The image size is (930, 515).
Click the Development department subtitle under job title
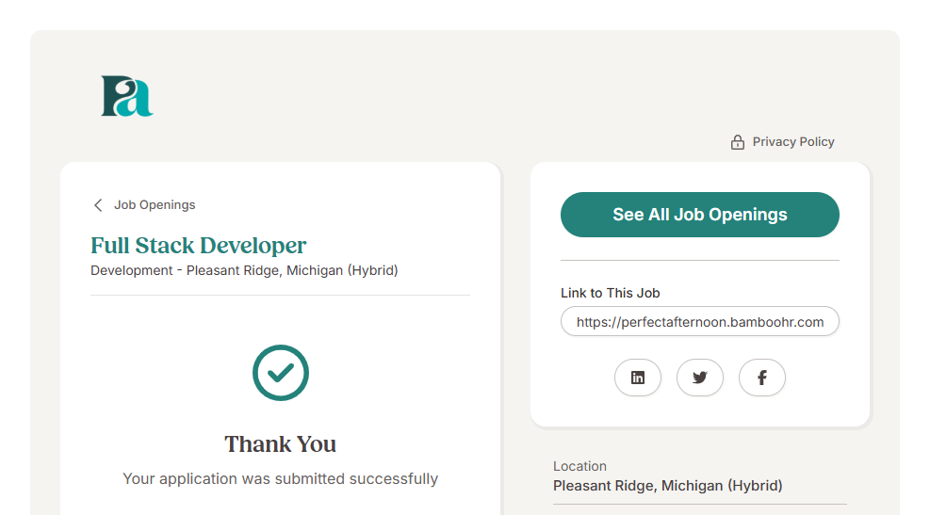(x=244, y=271)
